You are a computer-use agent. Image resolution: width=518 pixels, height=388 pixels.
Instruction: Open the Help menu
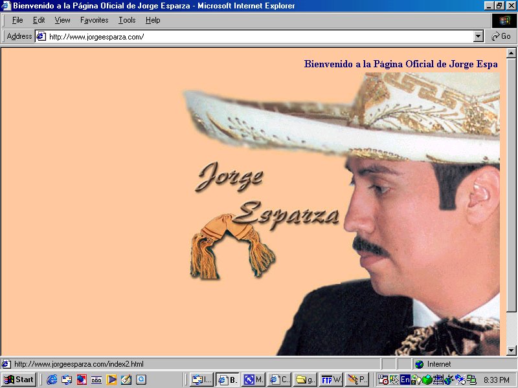pos(153,20)
